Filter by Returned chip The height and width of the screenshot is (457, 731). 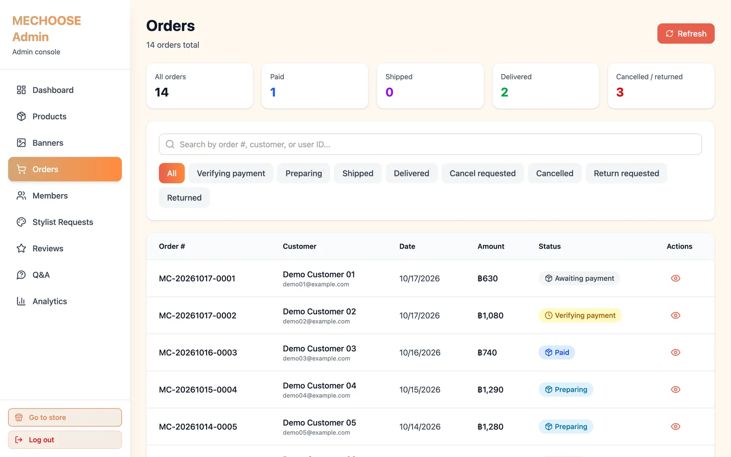pos(184,197)
